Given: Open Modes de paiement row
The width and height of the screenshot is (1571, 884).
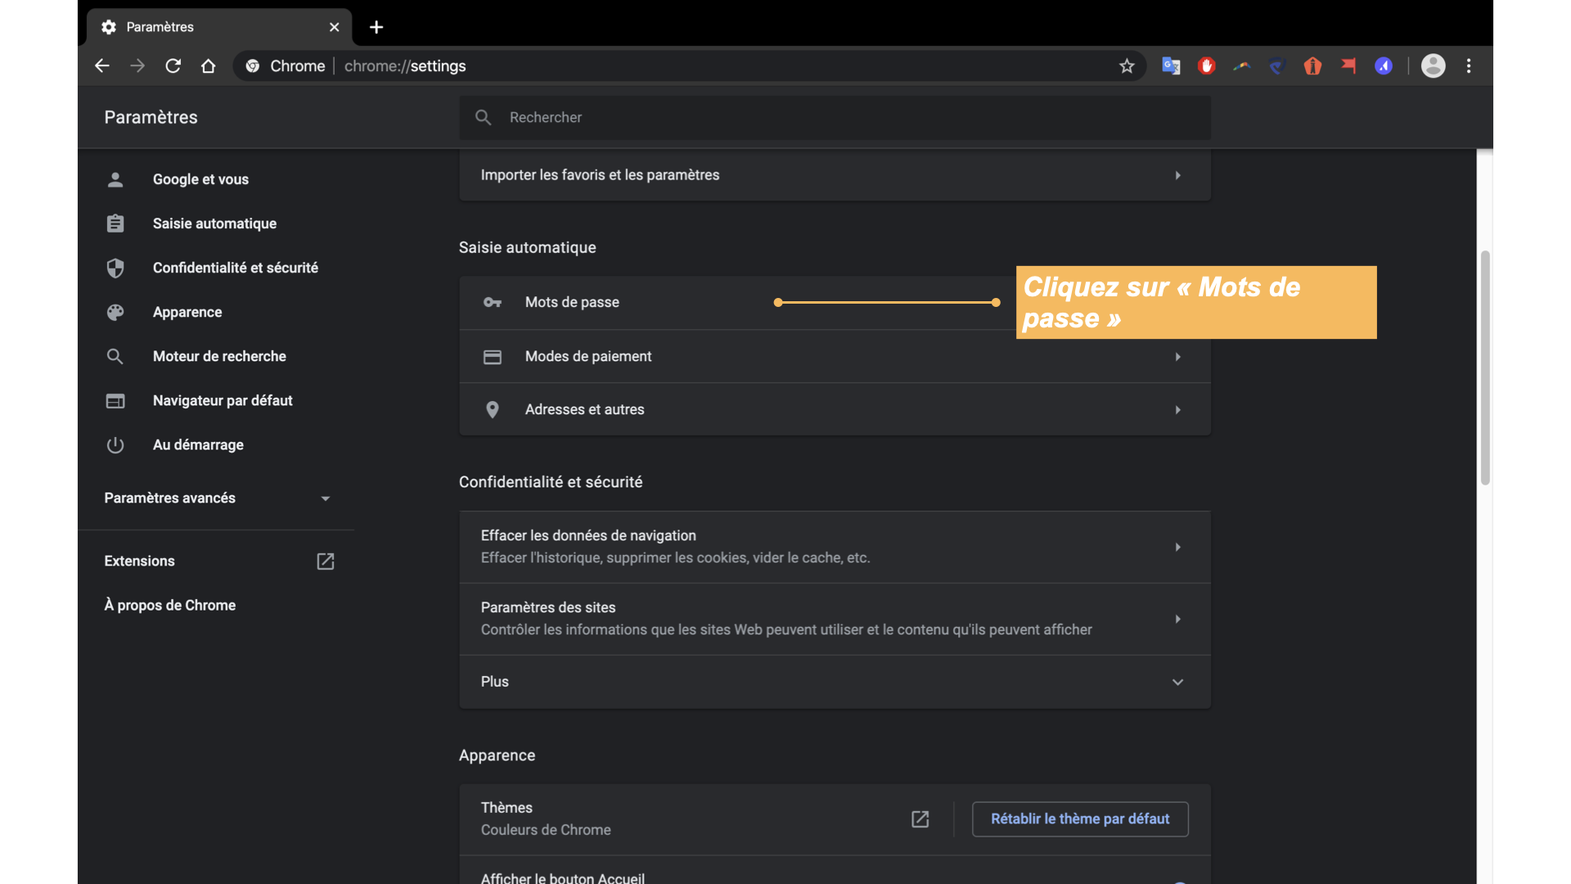Looking at the screenshot, I should (x=835, y=356).
